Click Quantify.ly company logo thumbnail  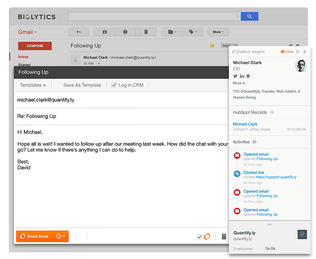[302, 234]
